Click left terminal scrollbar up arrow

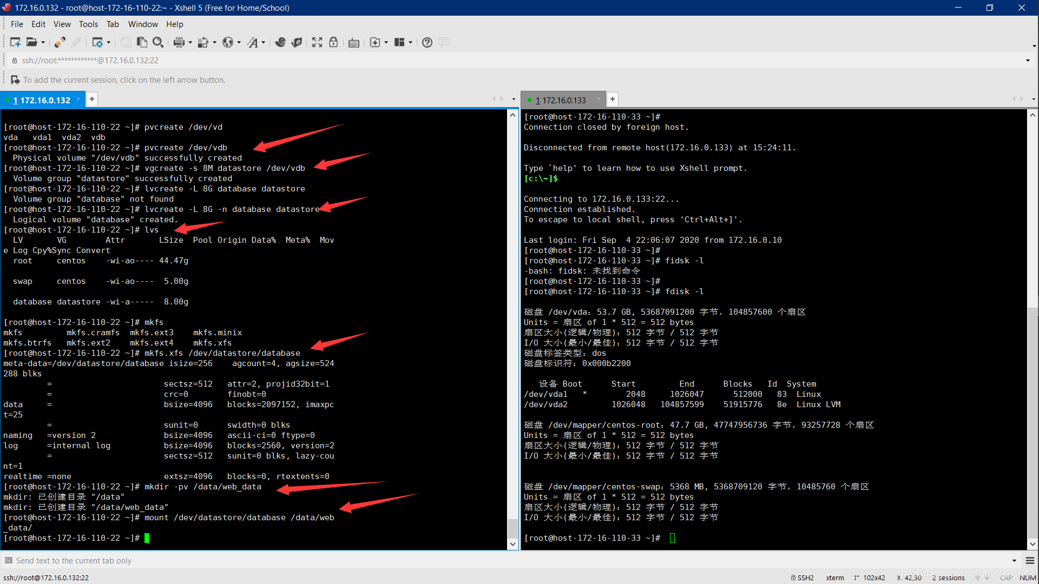tap(513, 115)
